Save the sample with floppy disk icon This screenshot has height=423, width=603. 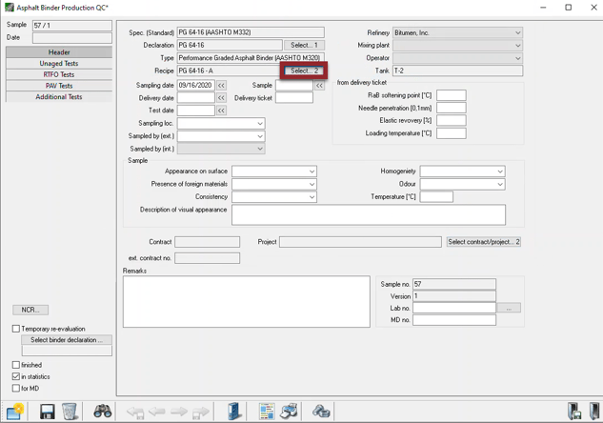[47, 412]
